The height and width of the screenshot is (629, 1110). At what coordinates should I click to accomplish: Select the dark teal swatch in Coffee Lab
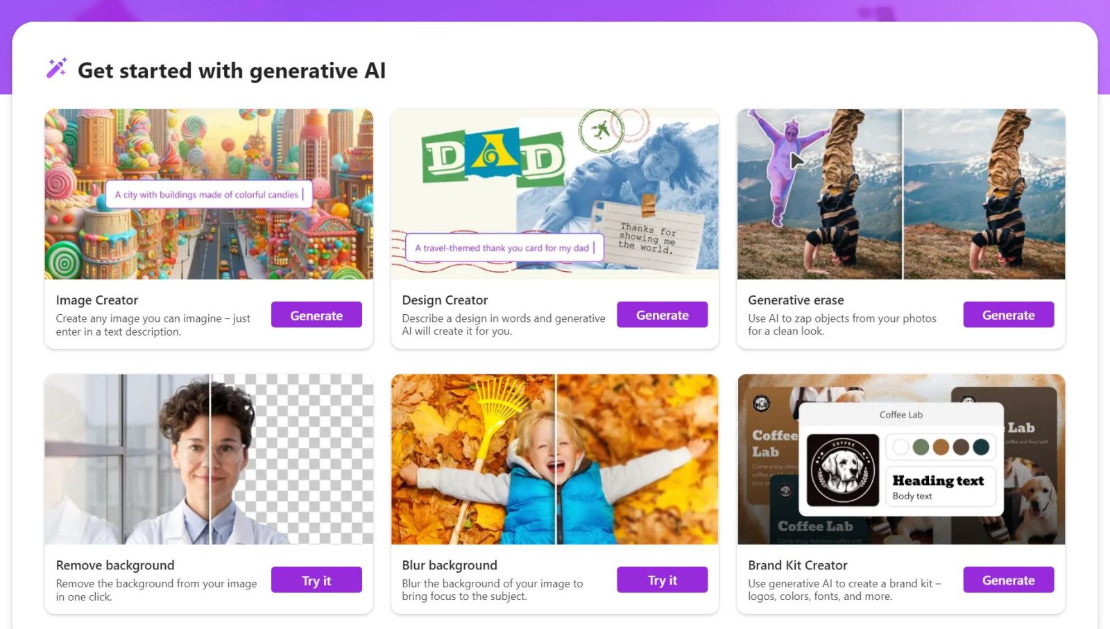tap(981, 447)
